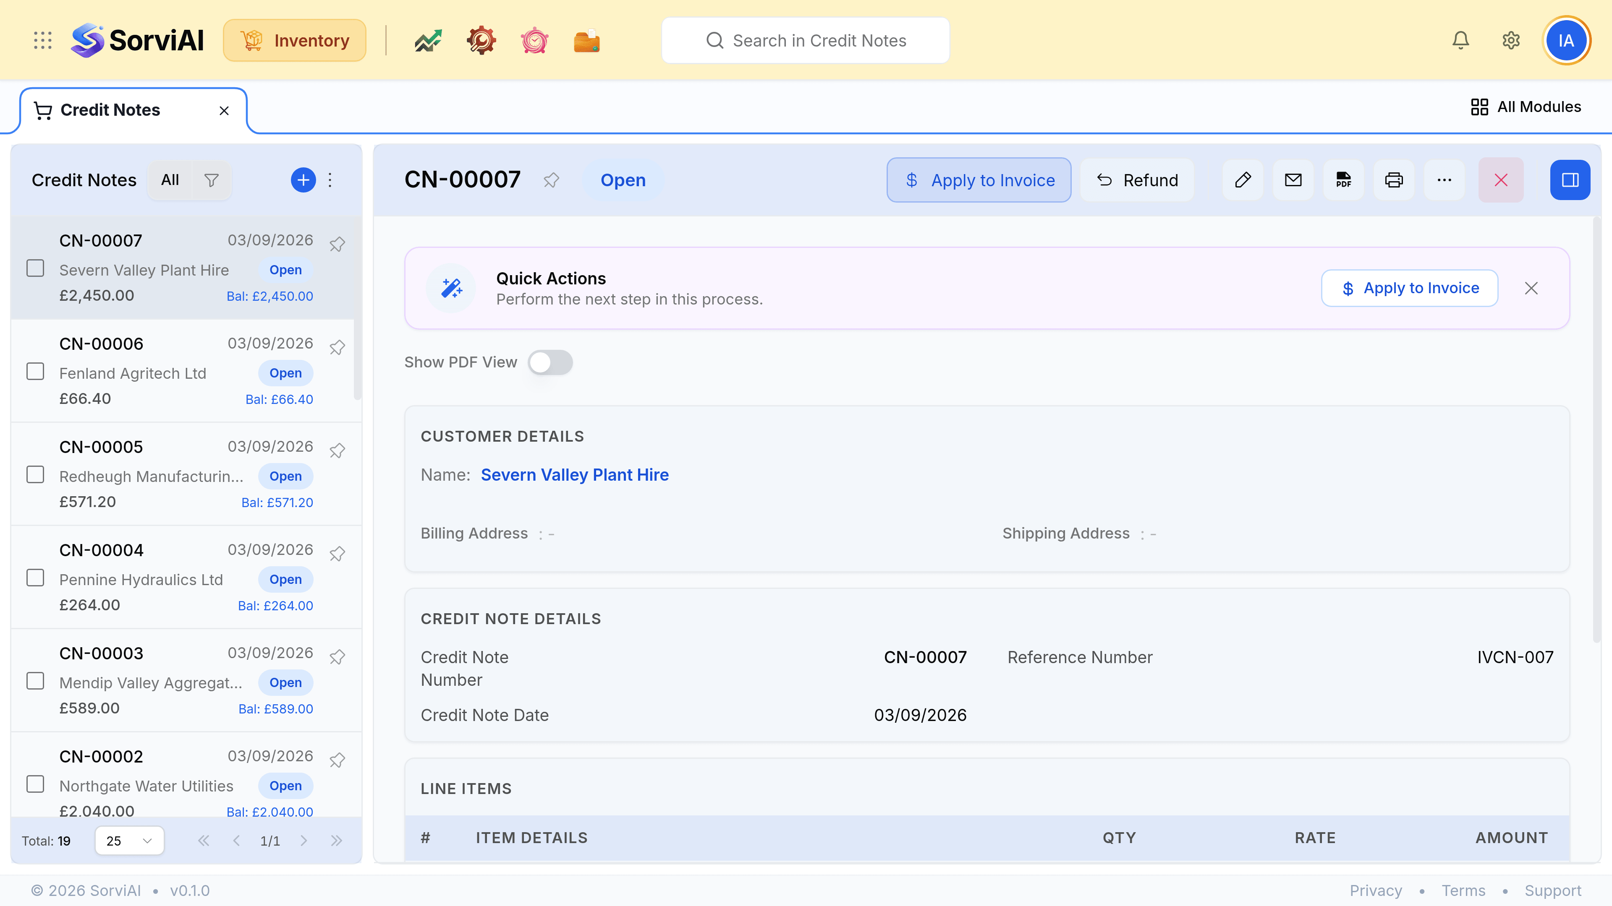Screen dimensions: 1612x906
Task: Open the pink clock module icon
Action: tap(534, 41)
